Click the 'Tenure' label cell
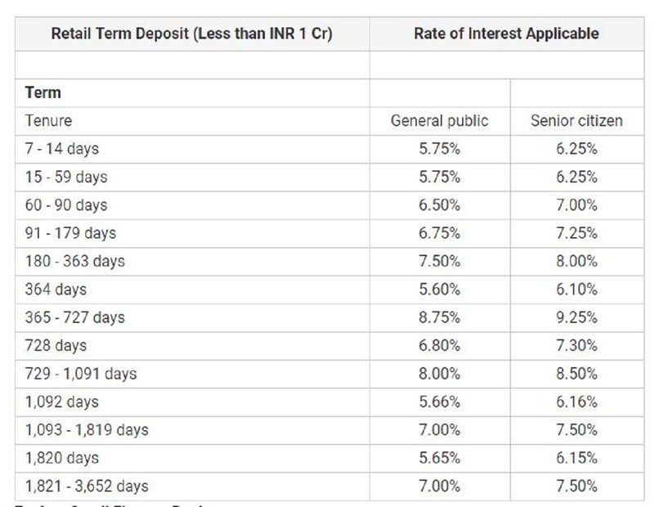 pyautogui.click(x=48, y=121)
